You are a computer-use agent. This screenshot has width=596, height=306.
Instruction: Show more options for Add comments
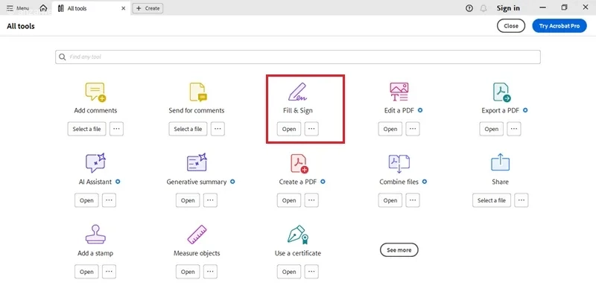[116, 129]
